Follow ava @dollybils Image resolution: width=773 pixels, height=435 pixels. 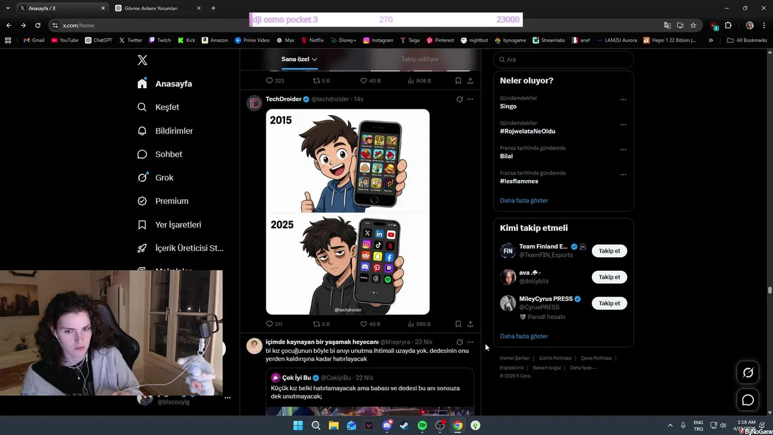pyautogui.click(x=609, y=277)
